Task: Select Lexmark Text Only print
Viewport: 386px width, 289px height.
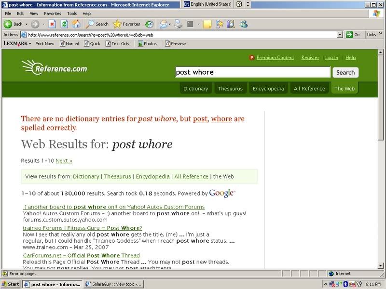Action: (118, 44)
